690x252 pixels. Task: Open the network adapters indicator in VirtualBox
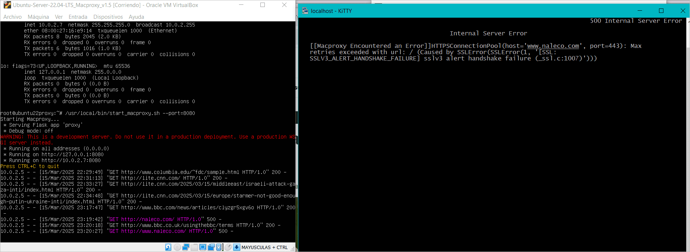[186, 247]
